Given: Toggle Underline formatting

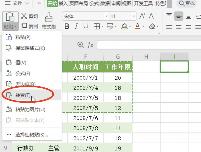Looking at the screenshot, I should [x=86, y=26].
